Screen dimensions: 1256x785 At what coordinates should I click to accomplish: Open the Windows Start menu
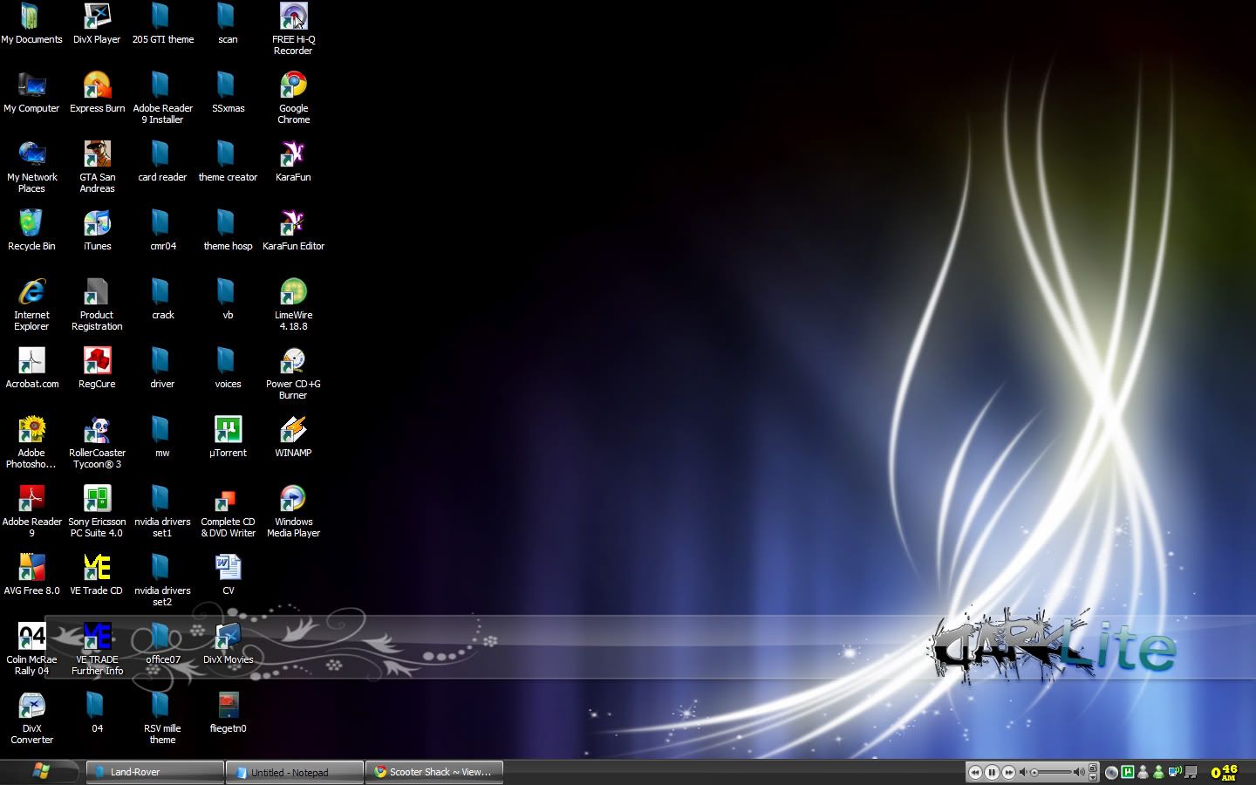pos(40,771)
